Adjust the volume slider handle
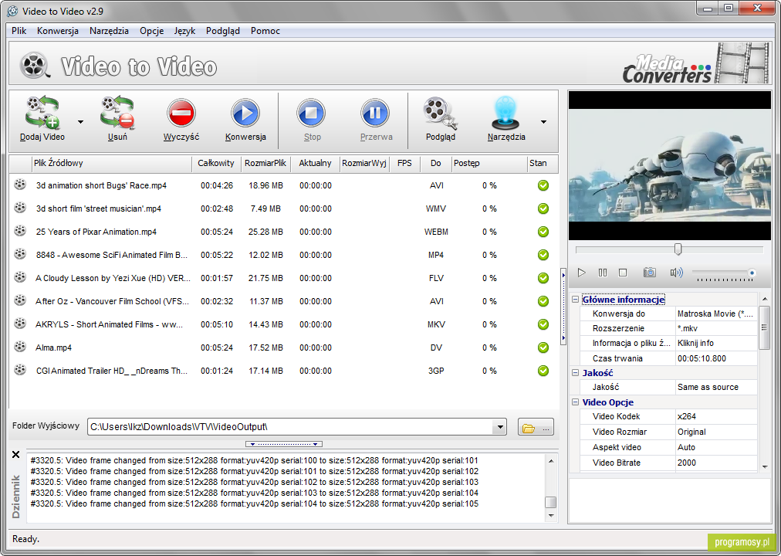This screenshot has height=556, width=781. (x=752, y=273)
